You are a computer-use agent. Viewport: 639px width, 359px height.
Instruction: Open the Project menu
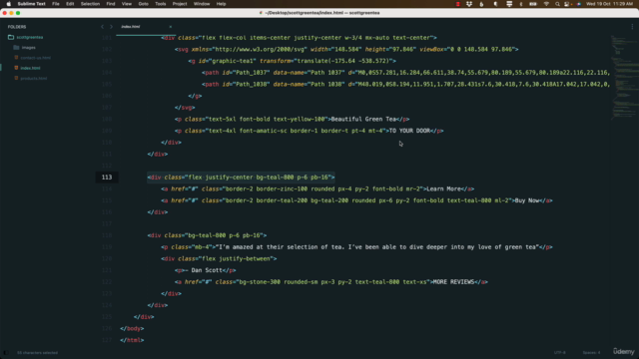pyautogui.click(x=180, y=4)
